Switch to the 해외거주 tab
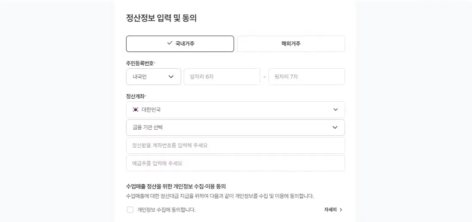The height and width of the screenshot is (222, 472). click(x=291, y=44)
